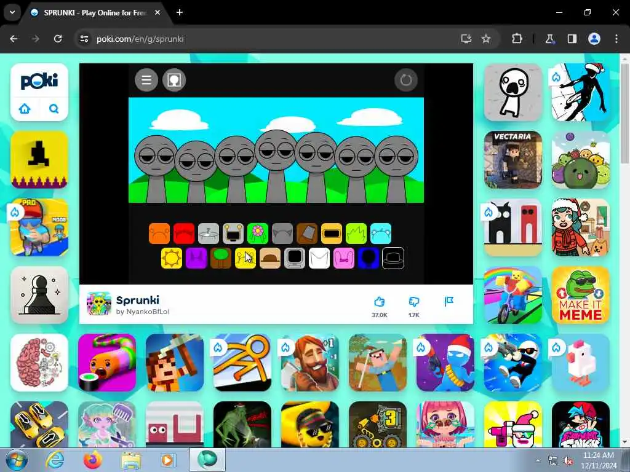Expand the tab search dropdown arrow
This screenshot has width=630, height=472.
(12, 12)
